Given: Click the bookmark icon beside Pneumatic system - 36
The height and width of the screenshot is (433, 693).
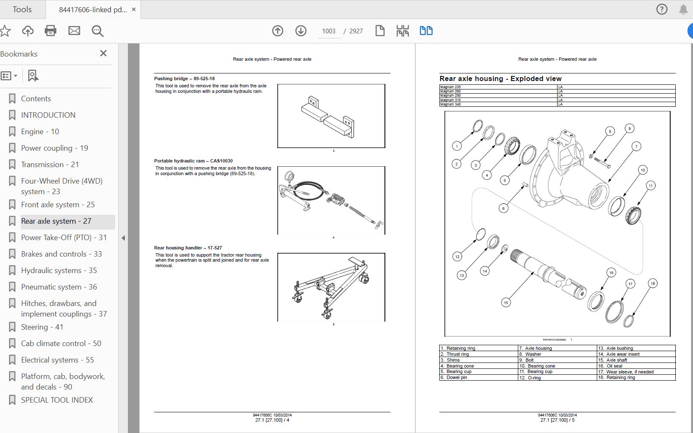Looking at the screenshot, I should pos(12,287).
